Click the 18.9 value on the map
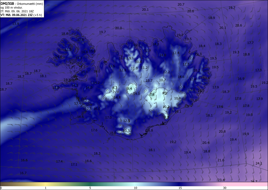This screenshot has height=190, width=268. pyautogui.click(x=212, y=18)
